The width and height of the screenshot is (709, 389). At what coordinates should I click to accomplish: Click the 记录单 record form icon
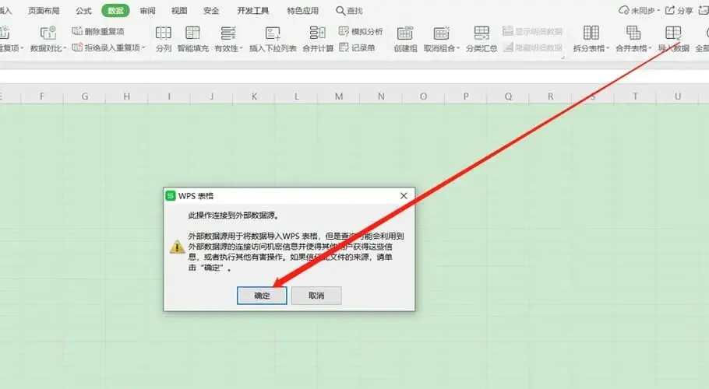point(344,47)
